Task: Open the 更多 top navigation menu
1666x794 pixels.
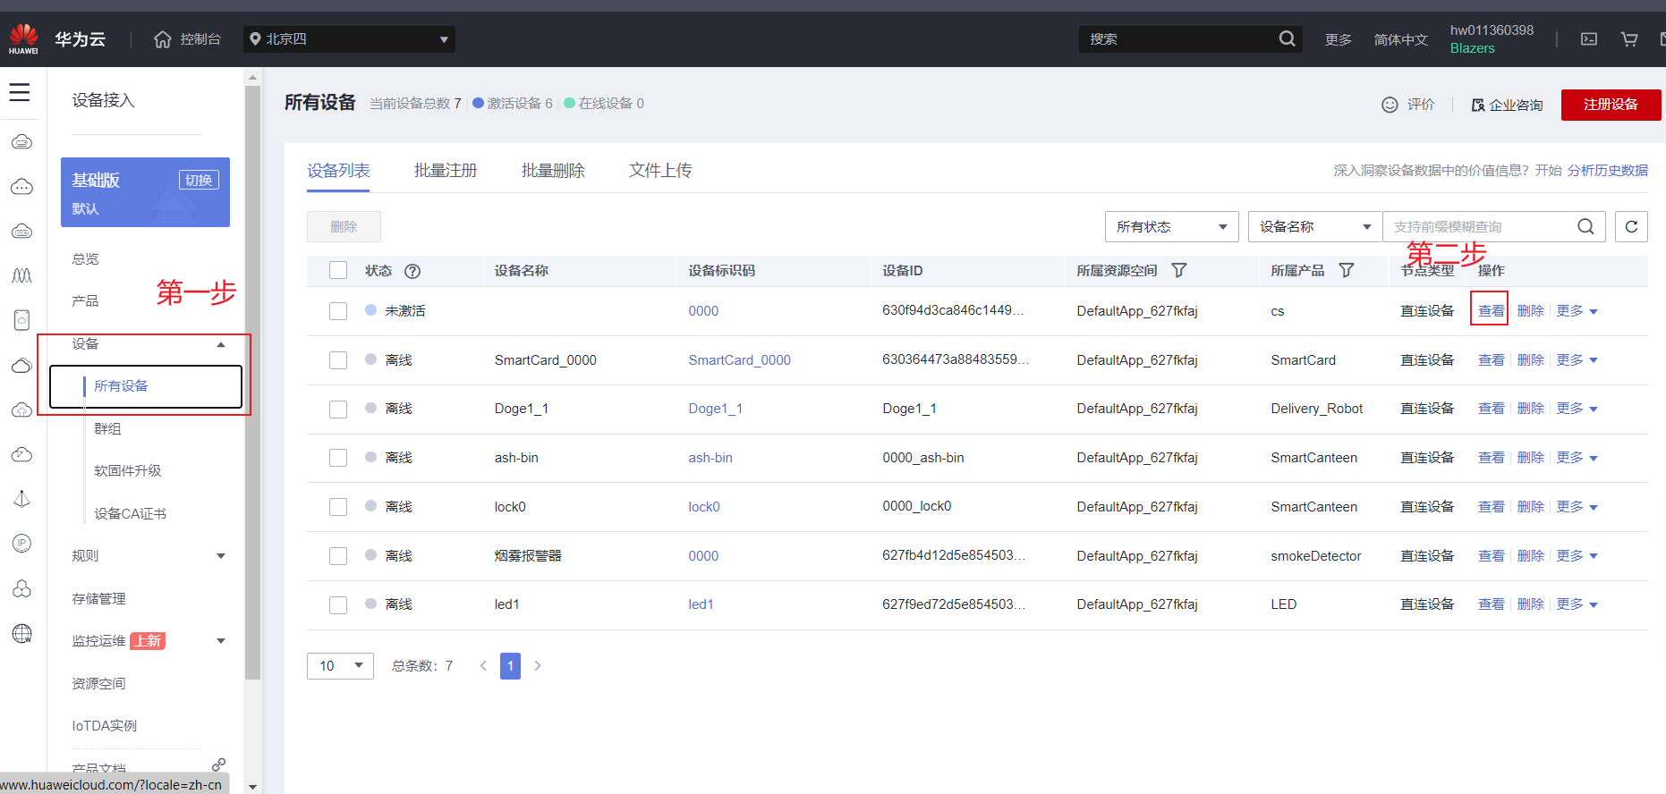Action: pos(1339,39)
